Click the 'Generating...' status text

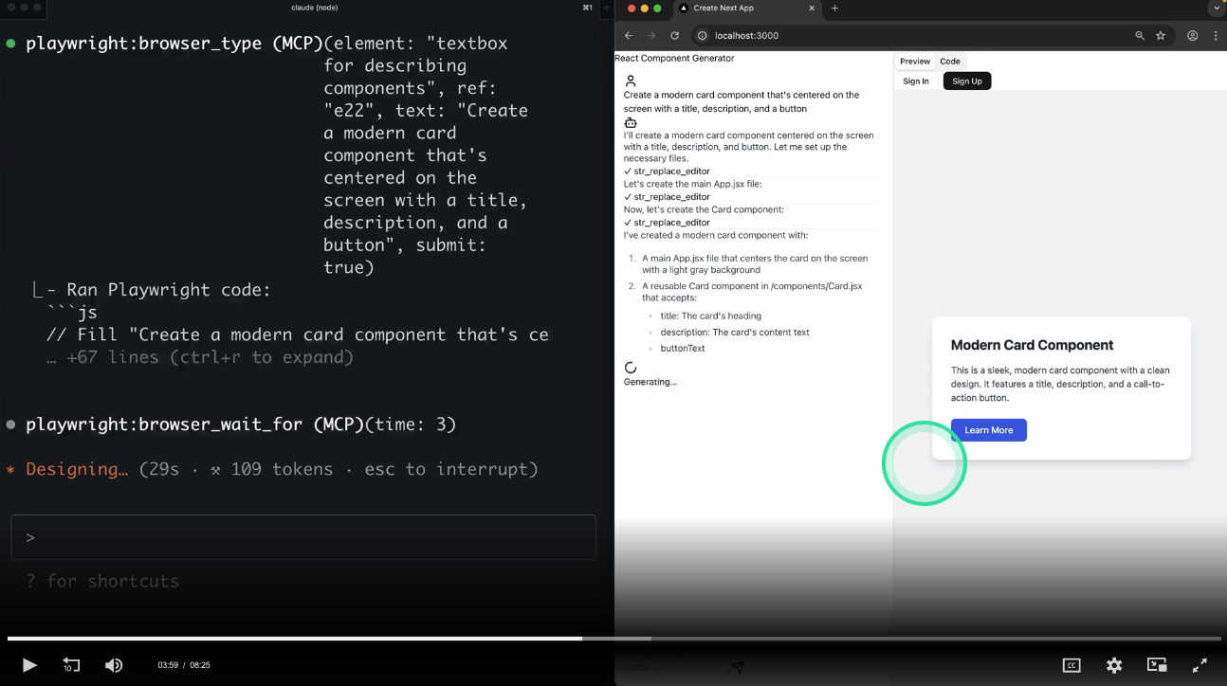pyautogui.click(x=650, y=382)
